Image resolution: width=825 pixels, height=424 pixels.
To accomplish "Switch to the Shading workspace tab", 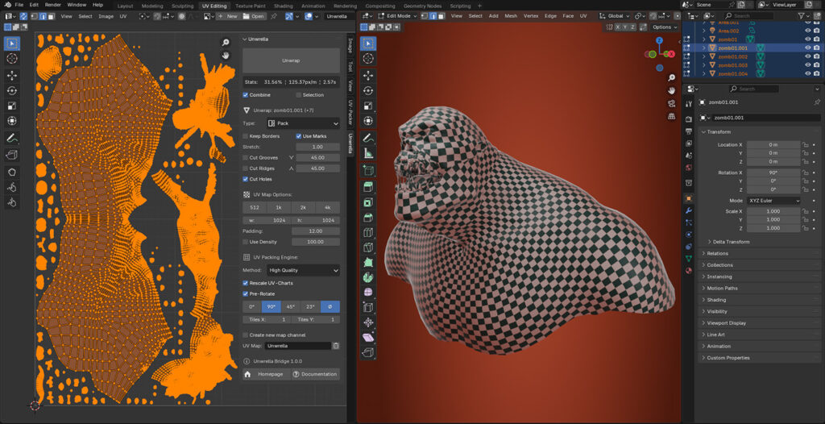I will pyautogui.click(x=283, y=6).
